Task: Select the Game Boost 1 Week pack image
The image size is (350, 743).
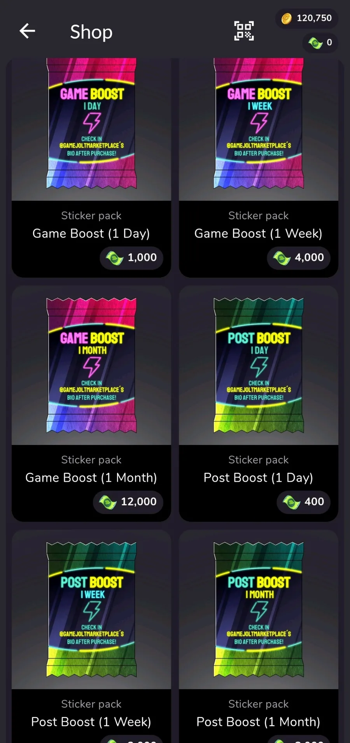Action: point(259,123)
